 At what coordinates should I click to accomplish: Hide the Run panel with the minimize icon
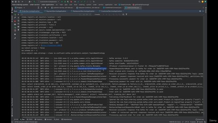(203, 11)
